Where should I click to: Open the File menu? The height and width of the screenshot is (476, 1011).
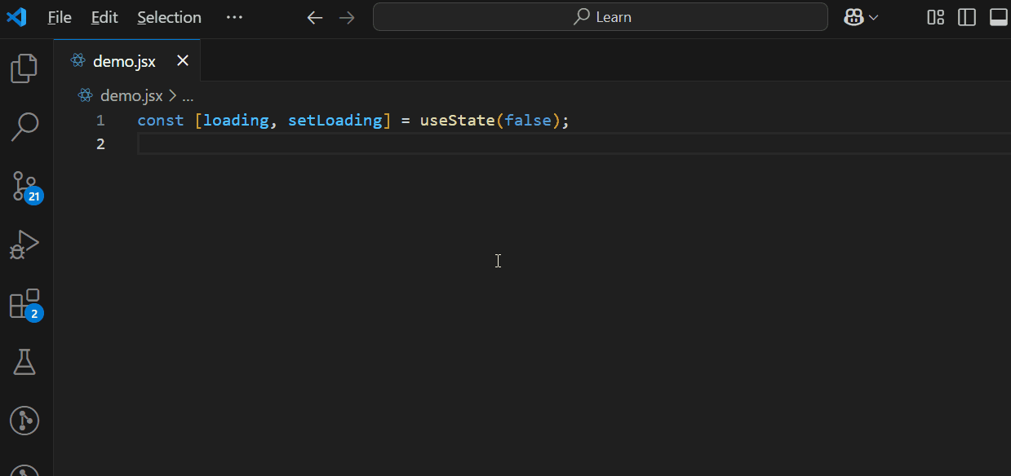click(59, 16)
